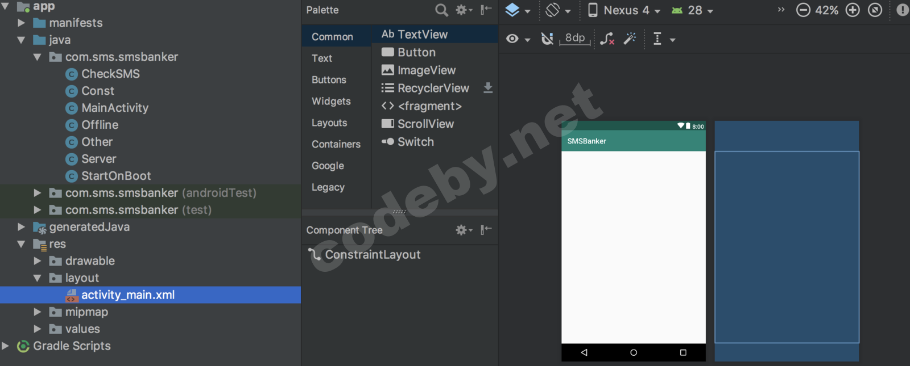Collapse the java folder

21,40
